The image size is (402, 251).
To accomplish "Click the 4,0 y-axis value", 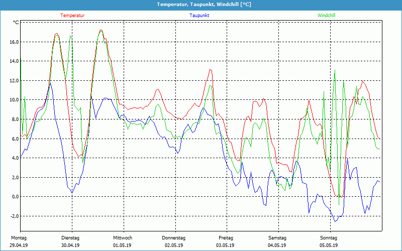I will 15,158.
